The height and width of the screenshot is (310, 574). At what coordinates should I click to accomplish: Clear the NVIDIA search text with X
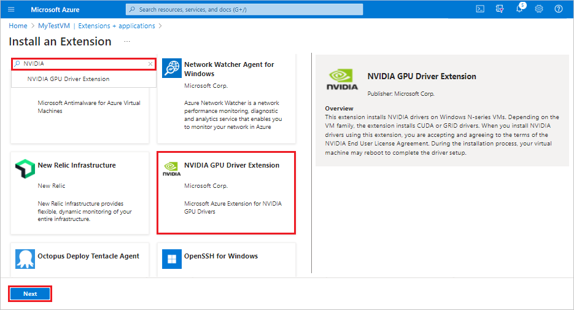[150, 64]
